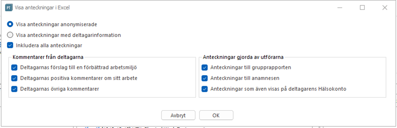Screen dimensions: 397x128
Task: Click the Anteckningar gjorda av utförarna group heading
Action: [243, 57]
